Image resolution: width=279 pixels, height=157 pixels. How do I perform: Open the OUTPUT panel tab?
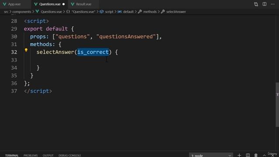(48, 155)
